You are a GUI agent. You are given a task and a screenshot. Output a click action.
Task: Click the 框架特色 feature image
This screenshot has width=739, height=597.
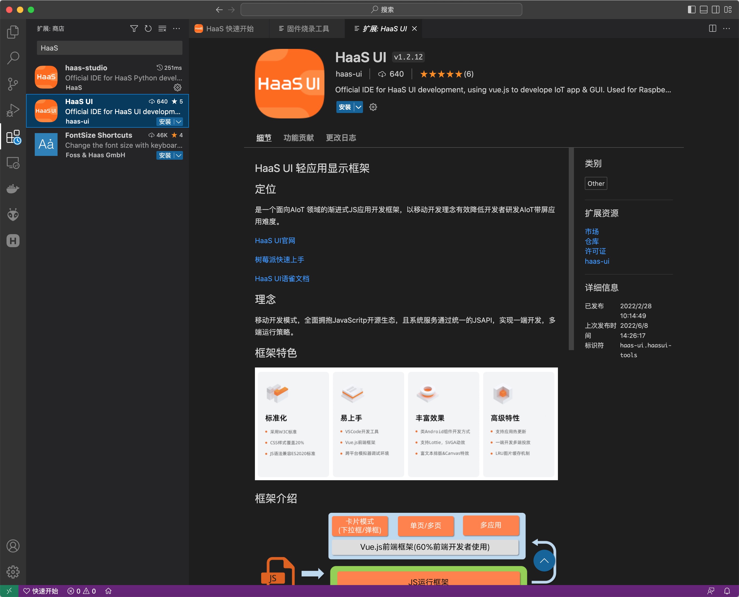pyautogui.click(x=406, y=423)
